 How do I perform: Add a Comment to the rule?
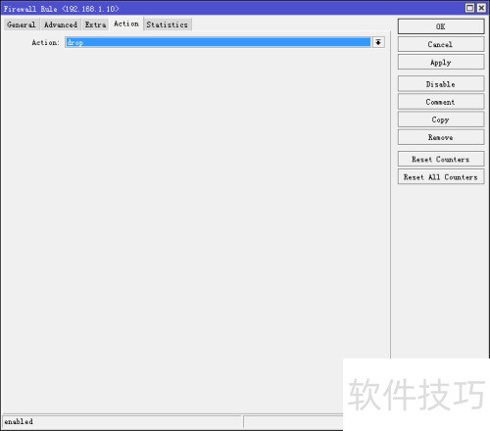441,102
